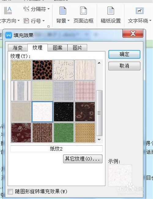Switch to the 渐变 gradient tab
This screenshot has height=199, width=153.
(17, 48)
